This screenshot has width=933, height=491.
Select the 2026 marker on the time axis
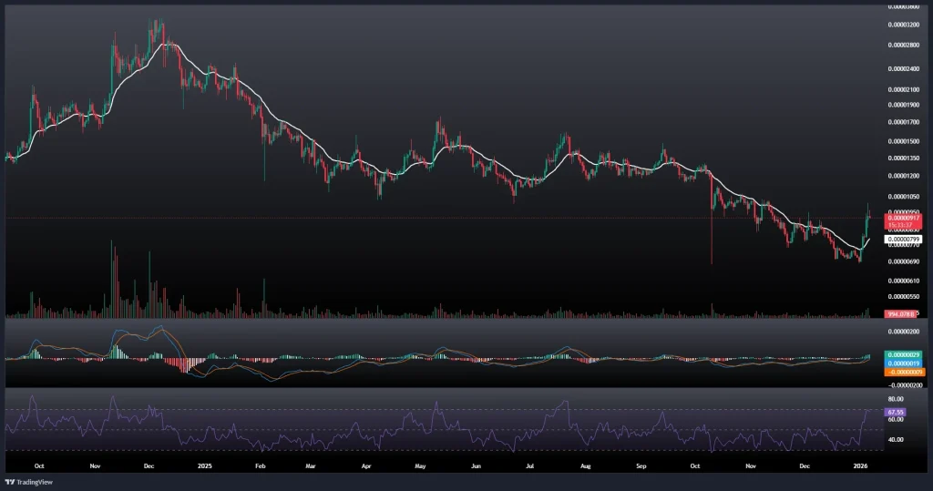pos(860,464)
